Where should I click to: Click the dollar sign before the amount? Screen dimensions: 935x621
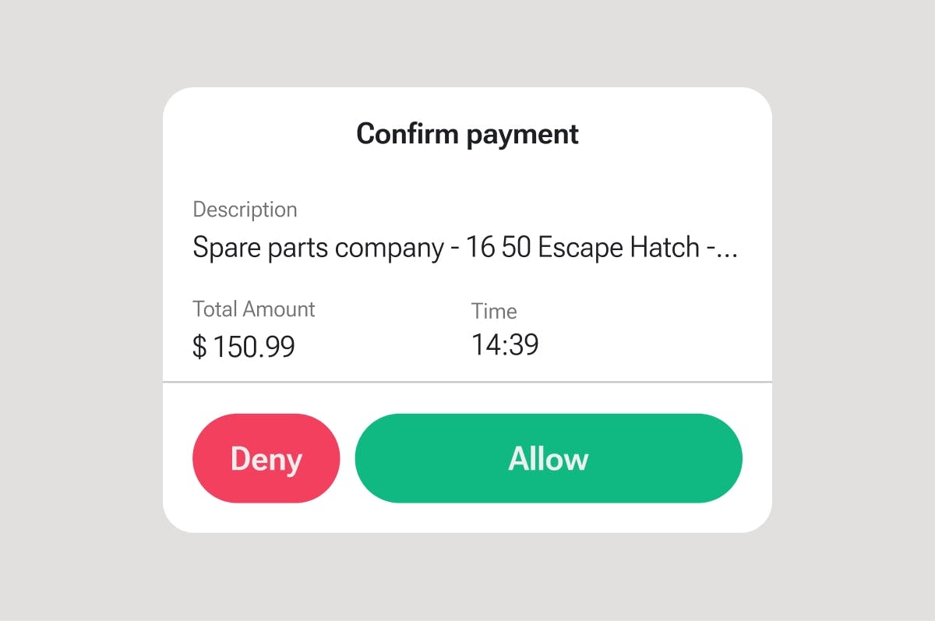pyautogui.click(x=199, y=348)
